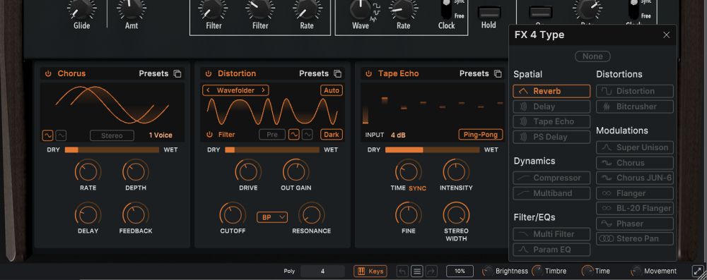Select None as FX 4 type

click(x=592, y=56)
